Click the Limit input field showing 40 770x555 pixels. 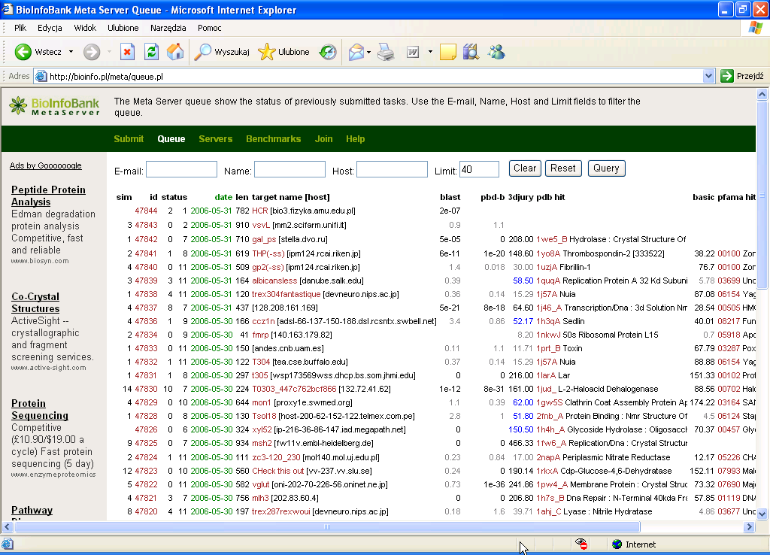click(x=479, y=169)
